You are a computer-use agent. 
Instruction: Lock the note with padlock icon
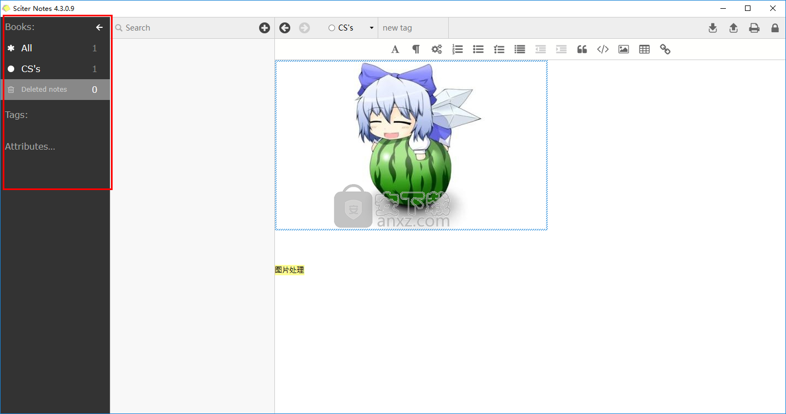(x=775, y=28)
